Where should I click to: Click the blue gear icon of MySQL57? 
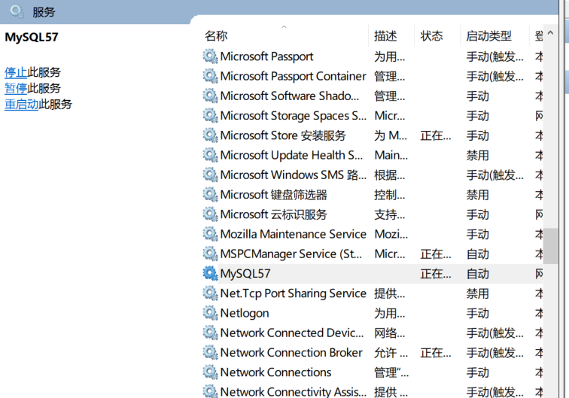point(210,274)
